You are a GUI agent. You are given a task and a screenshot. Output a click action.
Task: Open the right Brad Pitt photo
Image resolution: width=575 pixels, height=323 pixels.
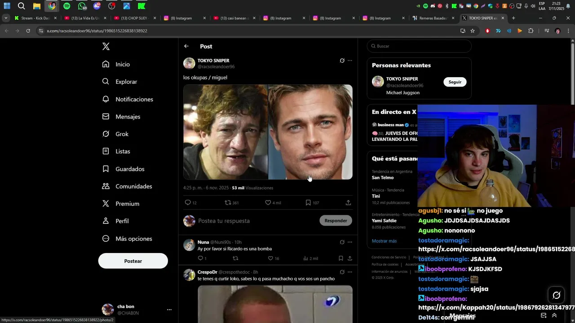tap(310, 132)
